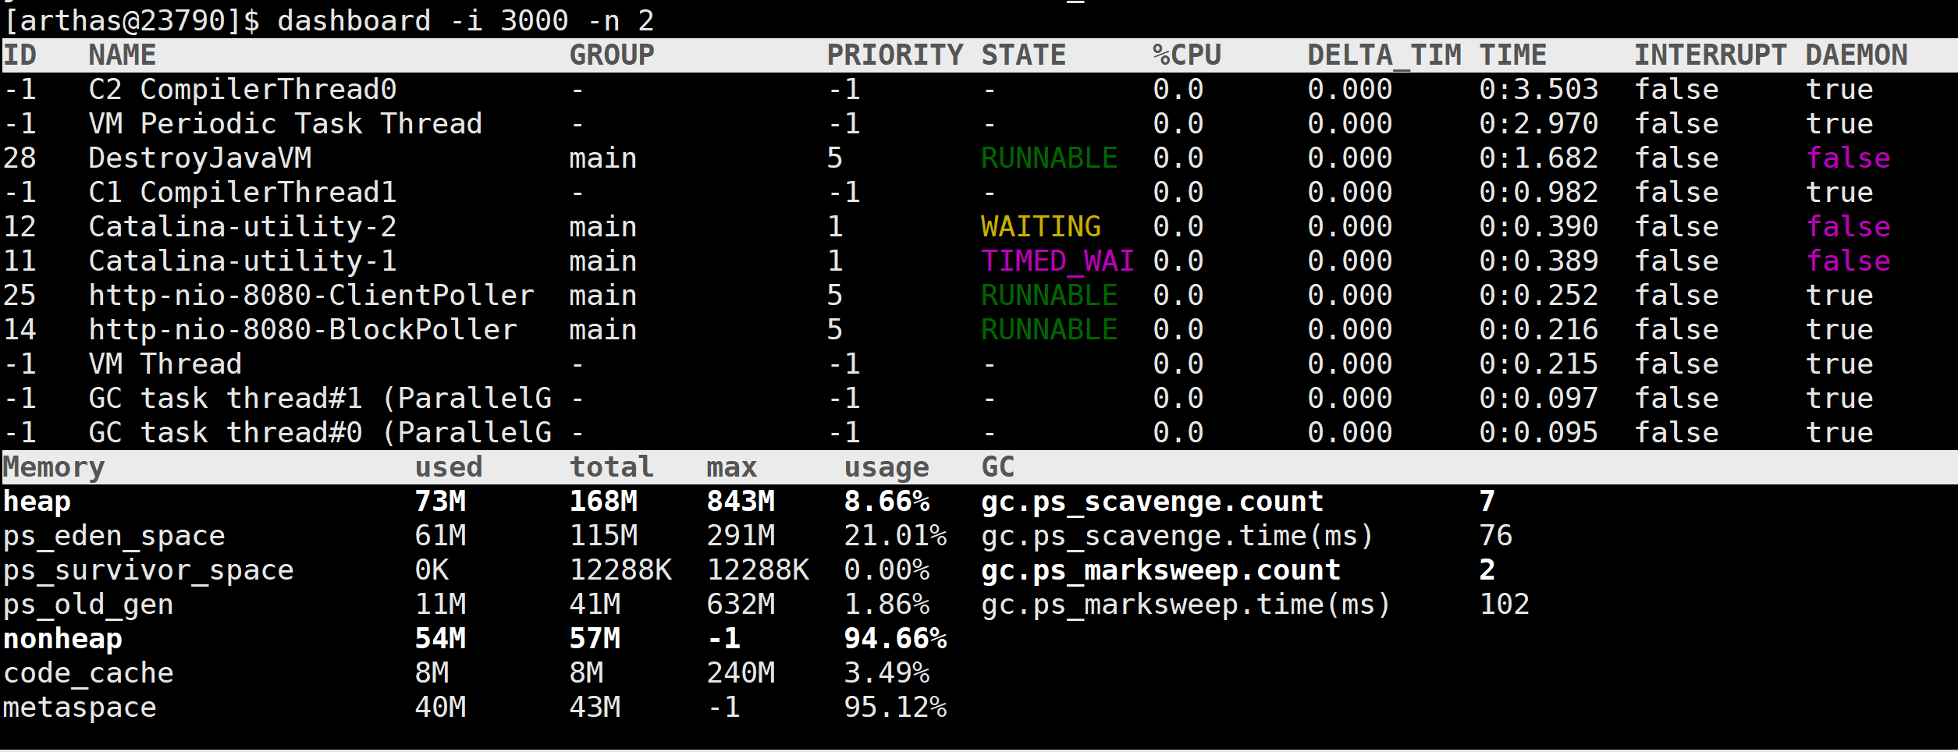Image resolution: width=1958 pixels, height=752 pixels.
Task: Click the GROUP column header
Action: click(x=612, y=55)
